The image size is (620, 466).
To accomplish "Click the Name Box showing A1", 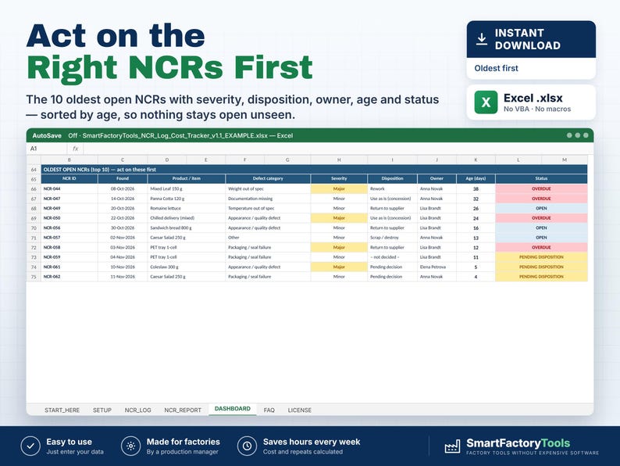I will 47,149.
